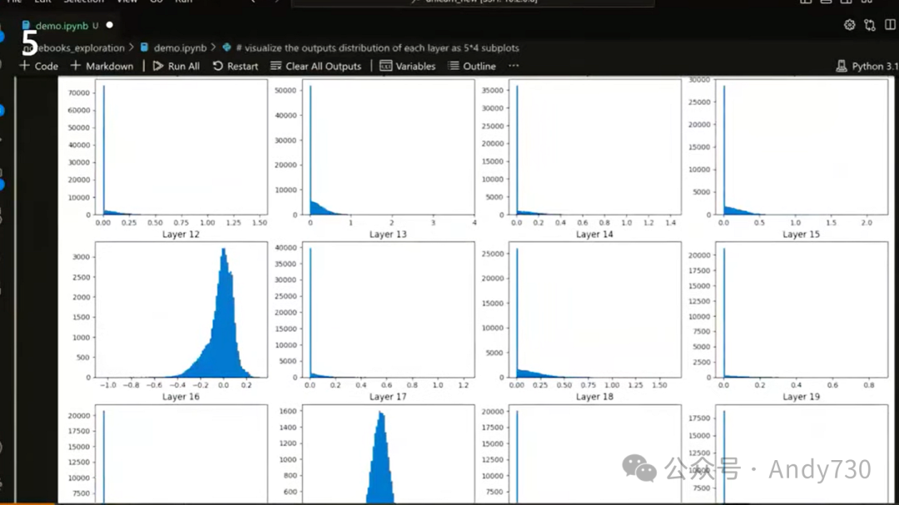
Task: Click the 'Layer 13' plot title
Action: coord(388,235)
